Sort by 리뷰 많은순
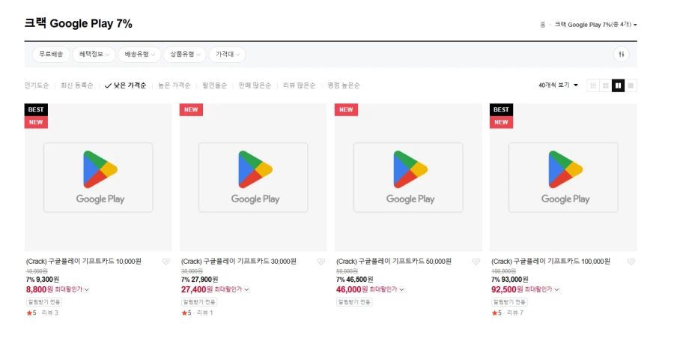Image resolution: width=674 pixels, height=338 pixels. (299, 85)
